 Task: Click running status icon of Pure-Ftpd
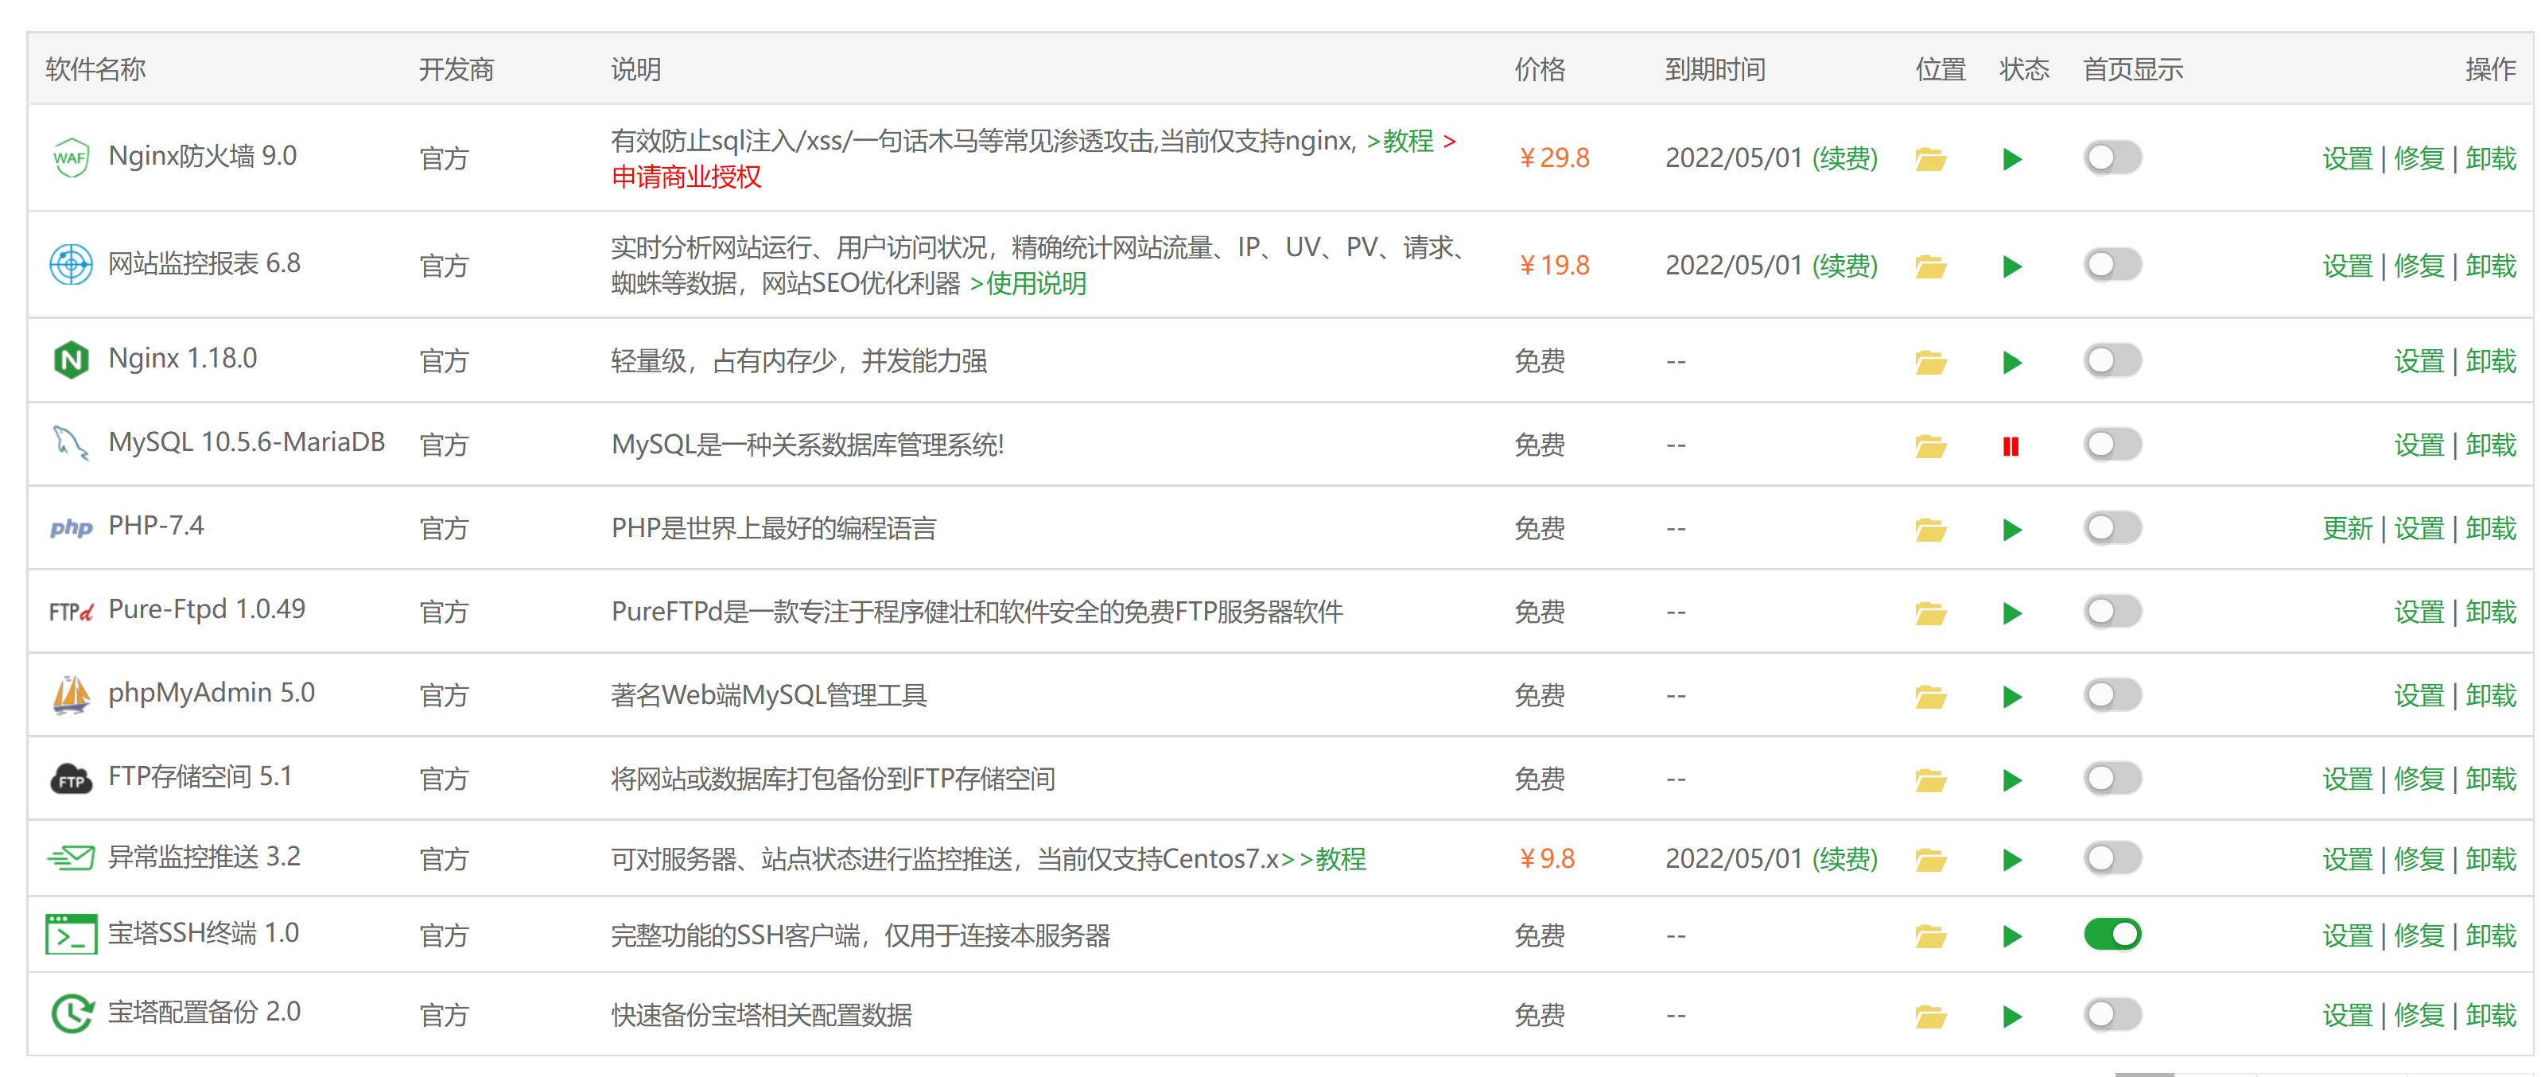tap(2012, 613)
